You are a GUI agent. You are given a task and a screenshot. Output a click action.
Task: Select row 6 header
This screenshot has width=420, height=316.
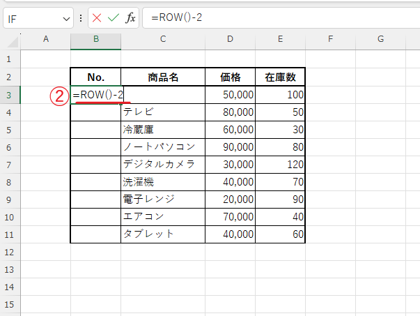pyautogui.click(x=10, y=147)
